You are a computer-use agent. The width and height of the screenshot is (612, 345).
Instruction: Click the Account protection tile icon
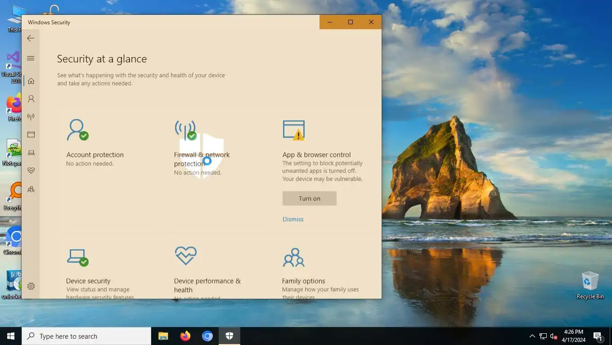click(x=77, y=129)
